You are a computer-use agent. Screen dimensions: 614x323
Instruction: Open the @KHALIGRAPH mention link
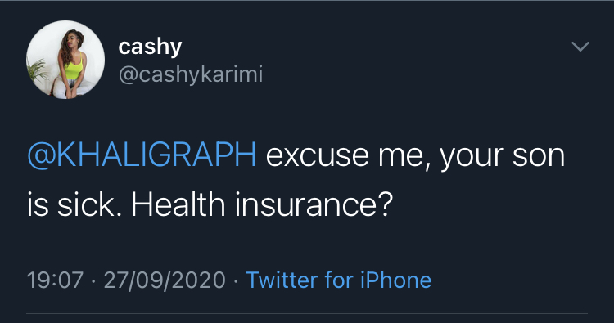coord(142,155)
